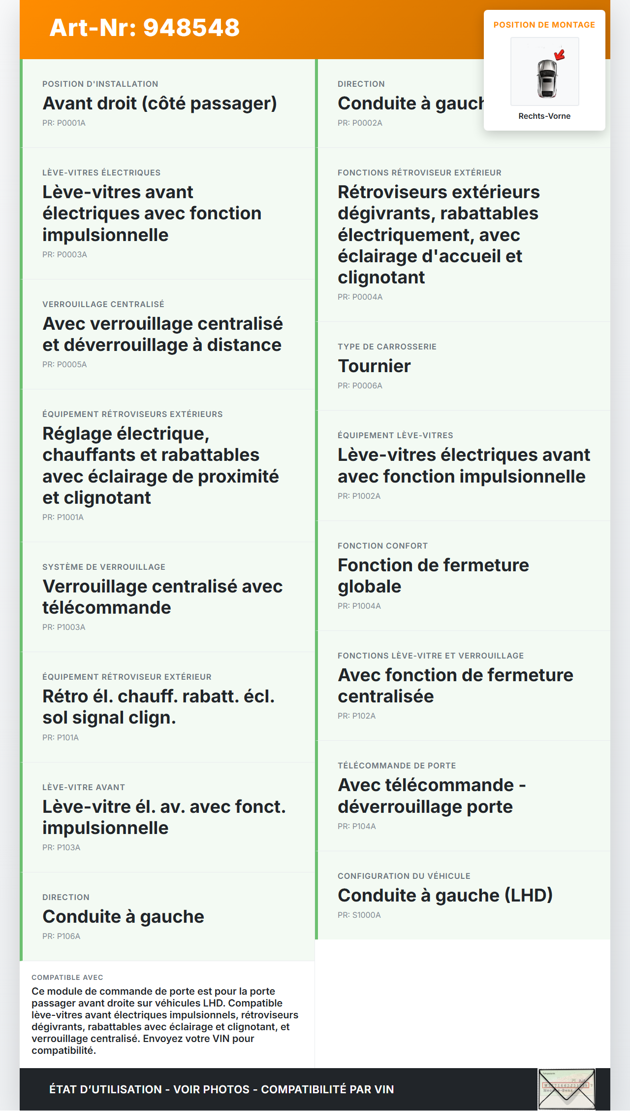
Task: Click the 'Tournier' body type value
Action: point(374,366)
